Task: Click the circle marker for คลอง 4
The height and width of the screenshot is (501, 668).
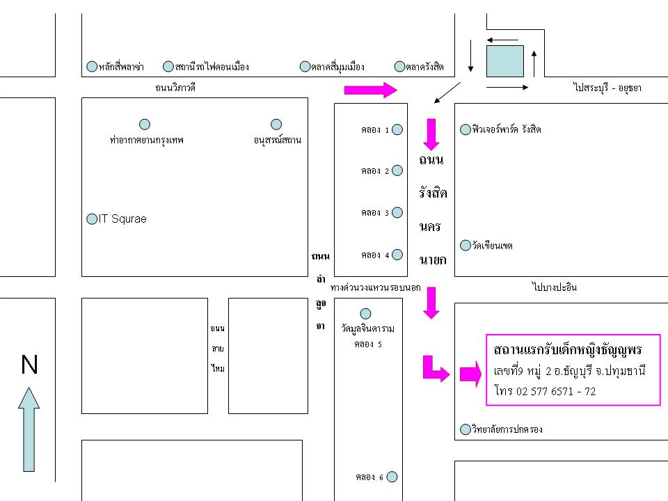Action: [397, 255]
